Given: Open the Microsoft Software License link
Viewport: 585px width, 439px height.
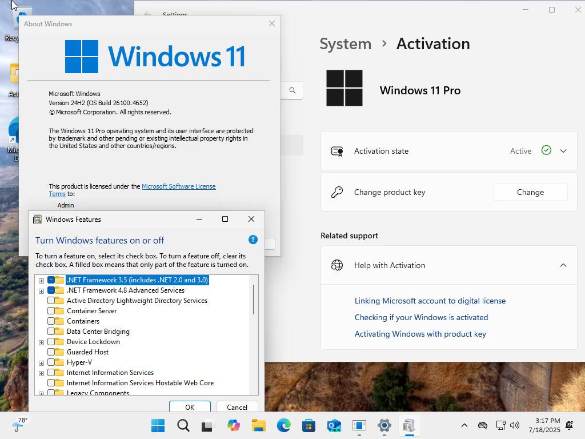Looking at the screenshot, I should tap(178, 186).
